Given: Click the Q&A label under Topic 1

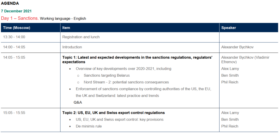Looking at the screenshot, I should [x=78, y=102].
